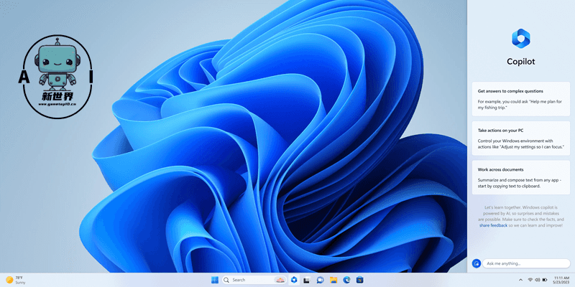
Task: Click the battery status tray icon
Action: click(x=545, y=280)
